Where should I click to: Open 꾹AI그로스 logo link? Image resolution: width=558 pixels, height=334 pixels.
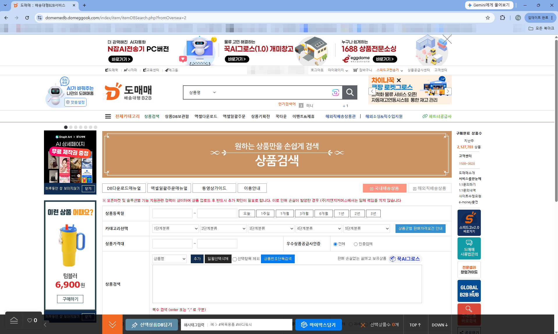405,259
